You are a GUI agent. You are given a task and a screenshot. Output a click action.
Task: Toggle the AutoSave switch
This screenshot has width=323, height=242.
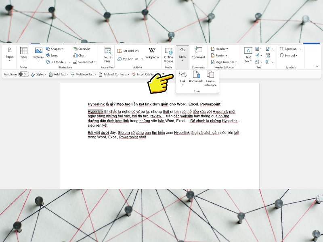23,74
